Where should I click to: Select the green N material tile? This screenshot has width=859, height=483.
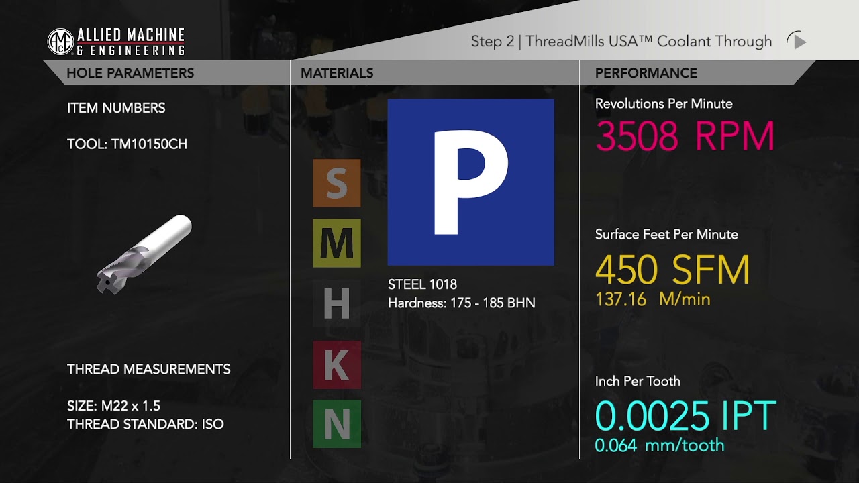[336, 424]
